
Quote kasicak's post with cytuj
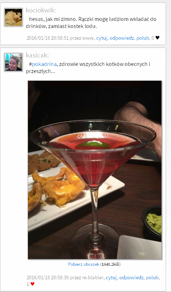pyautogui.click(x=111, y=278)
